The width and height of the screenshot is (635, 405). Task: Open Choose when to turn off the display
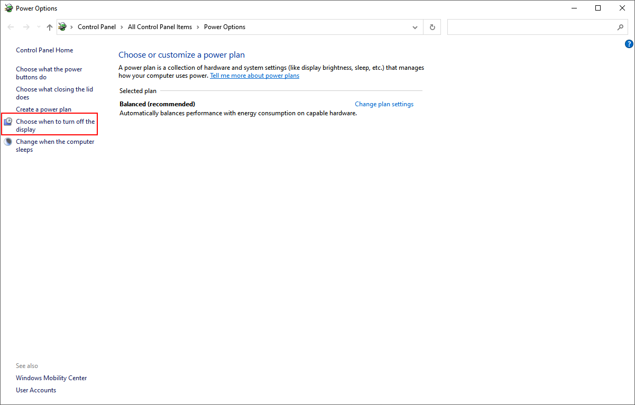[56, 125]
